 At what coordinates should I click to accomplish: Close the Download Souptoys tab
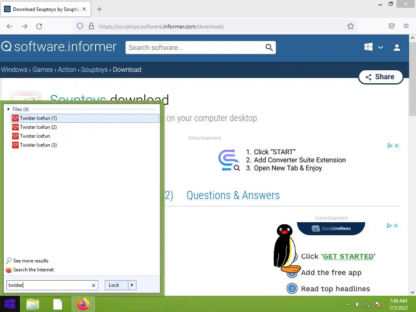[84, 9]
